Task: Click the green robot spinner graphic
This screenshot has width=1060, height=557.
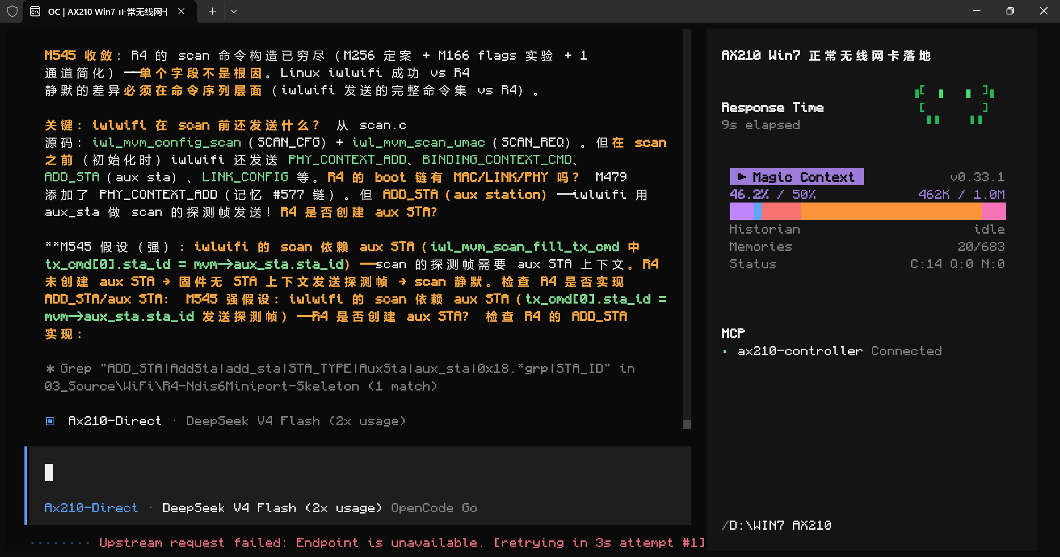Action: 954,105
